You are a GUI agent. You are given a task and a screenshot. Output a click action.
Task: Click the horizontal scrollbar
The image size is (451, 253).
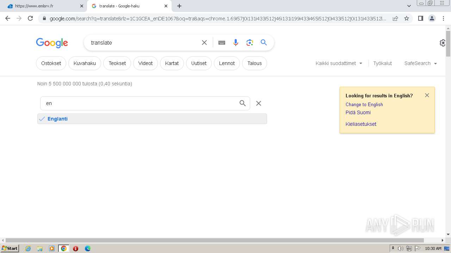pos(215,240)
